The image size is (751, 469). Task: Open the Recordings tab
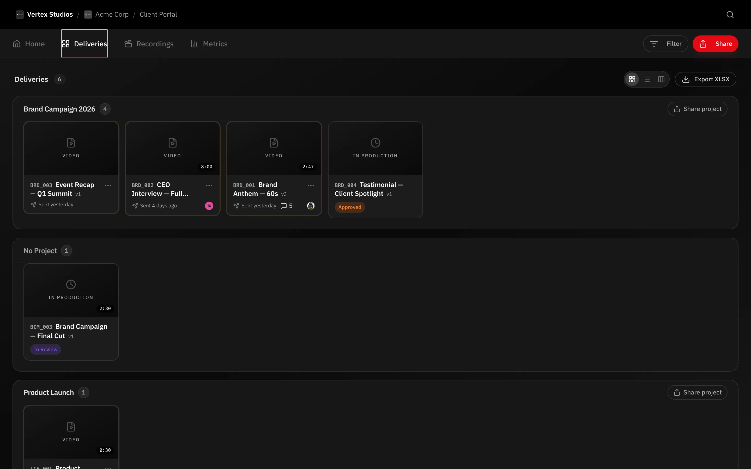[x=149, y=44]
